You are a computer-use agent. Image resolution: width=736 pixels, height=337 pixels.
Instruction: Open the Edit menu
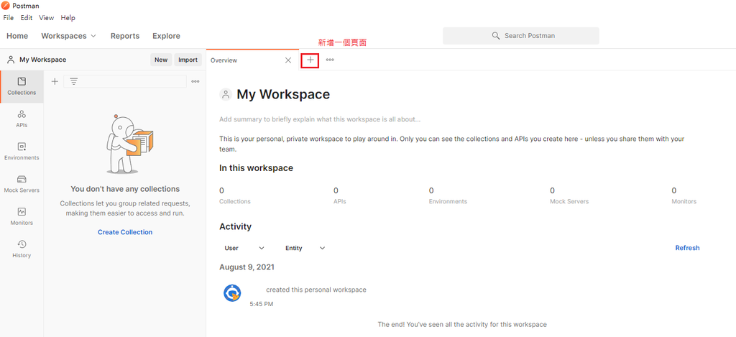(27, 18)
